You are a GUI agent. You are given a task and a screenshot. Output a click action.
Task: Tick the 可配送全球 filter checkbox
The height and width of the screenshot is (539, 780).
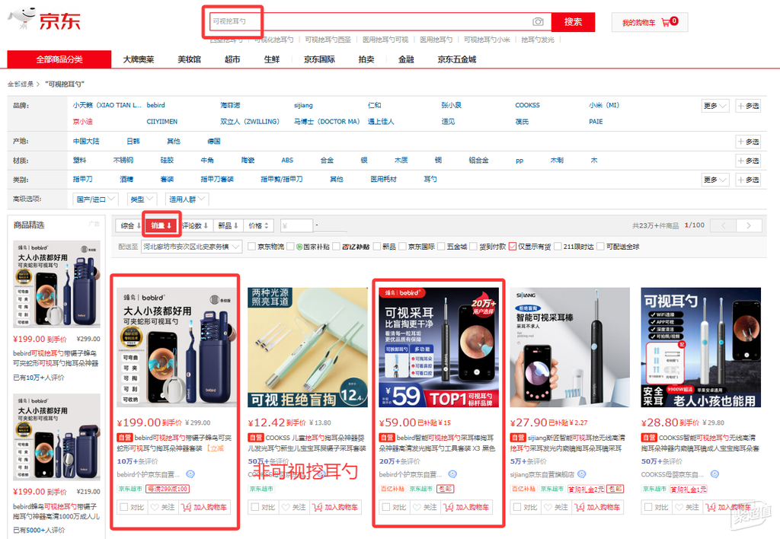pyautogui.click(x=600, y=247)
